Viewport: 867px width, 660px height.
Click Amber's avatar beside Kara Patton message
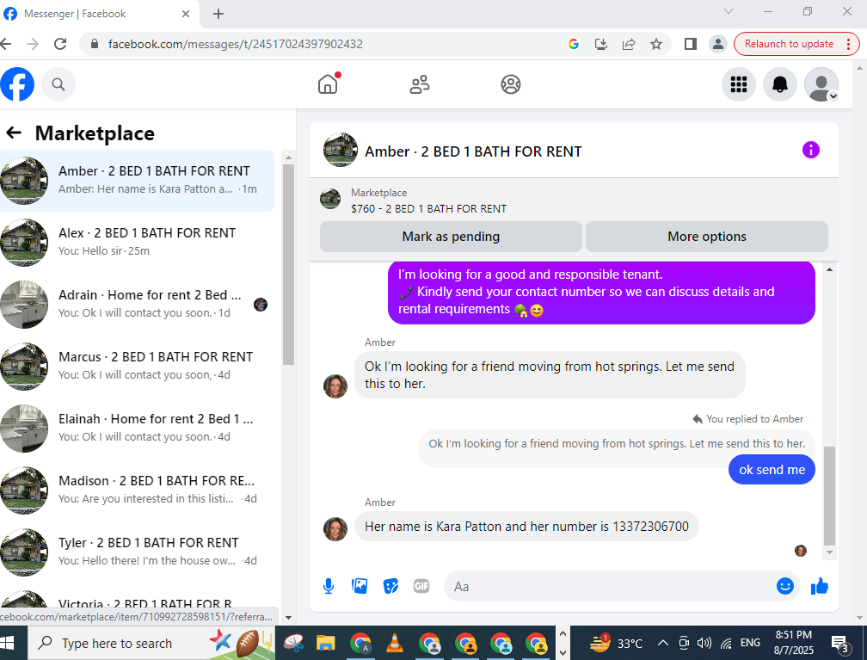[x=335, y=529]
